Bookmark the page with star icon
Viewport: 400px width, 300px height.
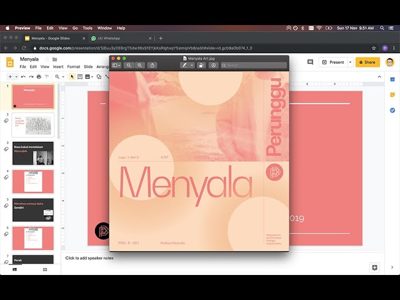[374, 48]
